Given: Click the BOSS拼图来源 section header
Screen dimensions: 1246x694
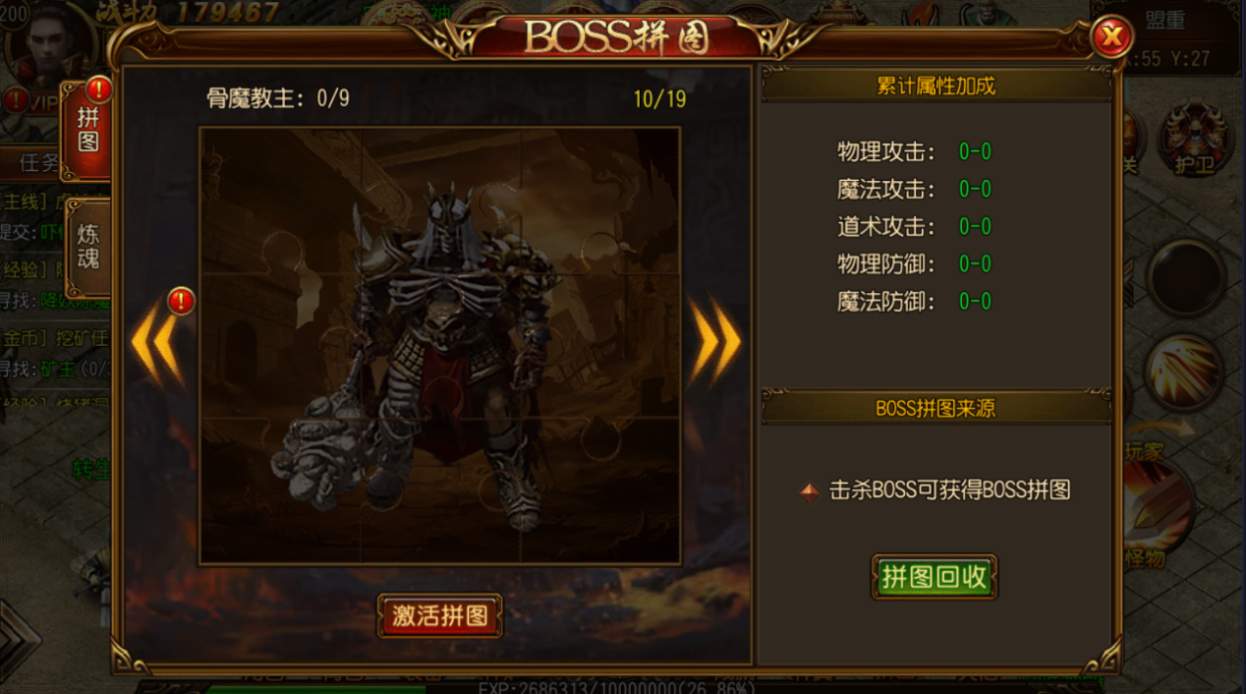Looking at the screenshot, I should click(x=935, y=408).
